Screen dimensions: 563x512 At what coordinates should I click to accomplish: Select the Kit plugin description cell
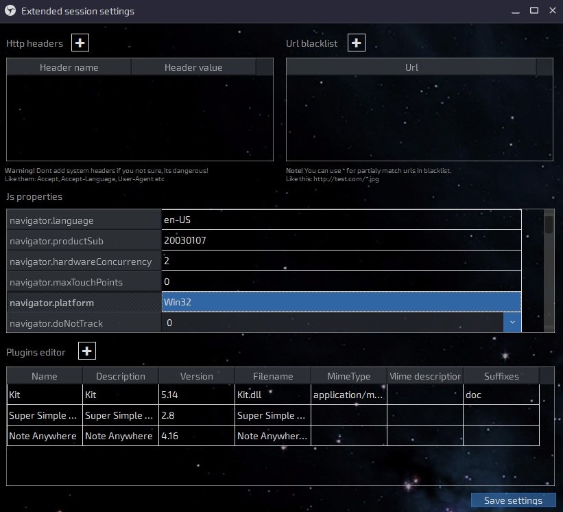[121, 395]
